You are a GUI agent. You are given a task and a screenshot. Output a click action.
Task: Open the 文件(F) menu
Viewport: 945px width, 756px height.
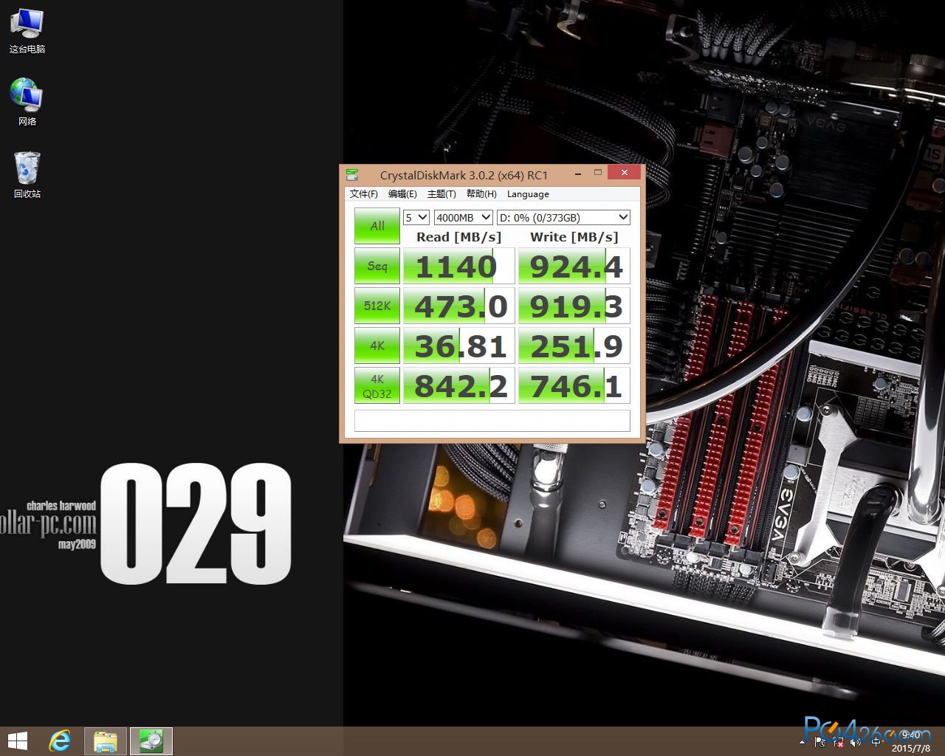coord(364,194)
